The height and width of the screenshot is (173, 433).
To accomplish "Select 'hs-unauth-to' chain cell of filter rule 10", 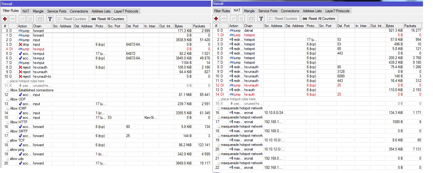I will [x=42, y=76].
